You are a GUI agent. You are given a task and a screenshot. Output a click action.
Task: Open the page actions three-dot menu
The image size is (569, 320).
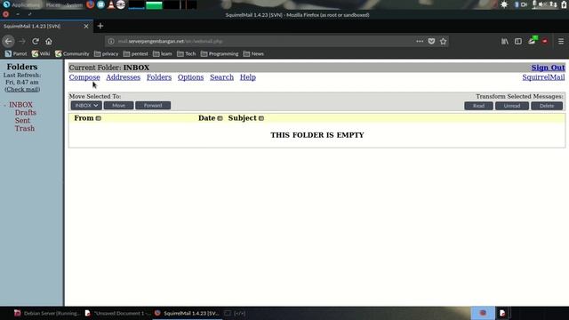tap(420, 42)
